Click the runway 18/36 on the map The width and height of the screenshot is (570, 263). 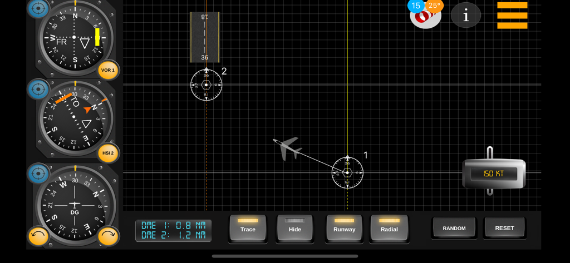pos(205,37)
